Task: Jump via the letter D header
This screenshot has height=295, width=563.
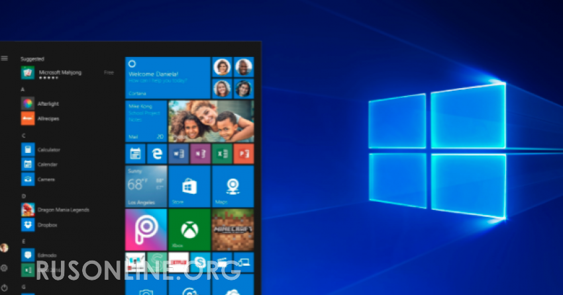Action: pyautogui.click(x=23, y=196)
